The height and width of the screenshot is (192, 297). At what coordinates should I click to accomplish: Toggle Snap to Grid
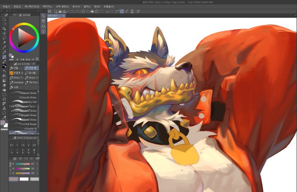(x=126, y=11)
